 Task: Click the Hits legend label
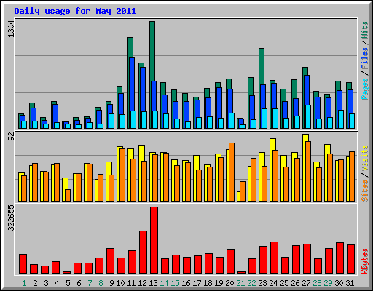coord(364,30)
